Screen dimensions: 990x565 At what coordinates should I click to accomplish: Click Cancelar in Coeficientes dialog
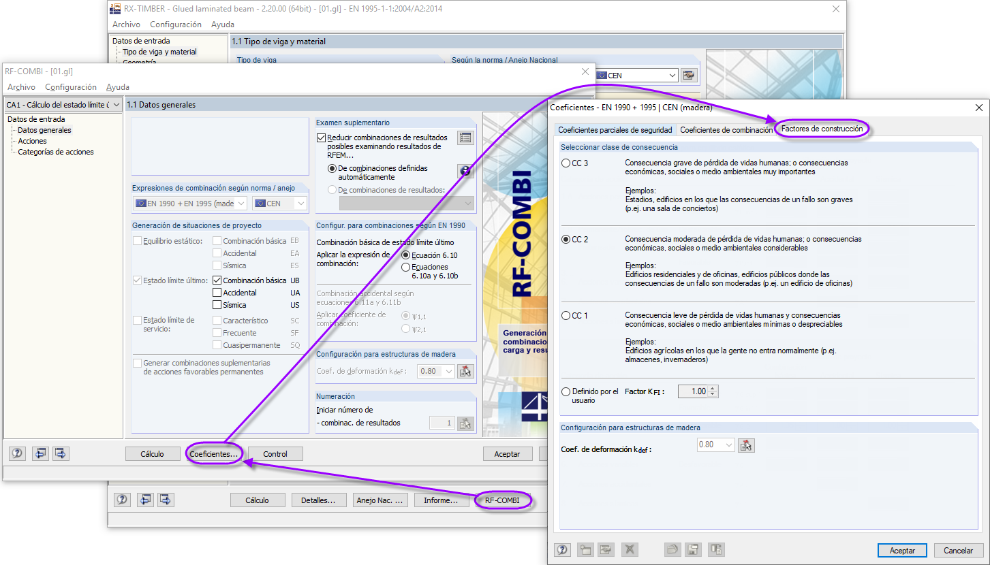pos(959,550)
